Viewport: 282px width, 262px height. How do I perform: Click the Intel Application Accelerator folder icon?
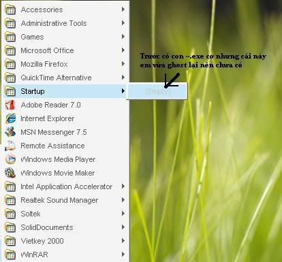click(10, 186)
